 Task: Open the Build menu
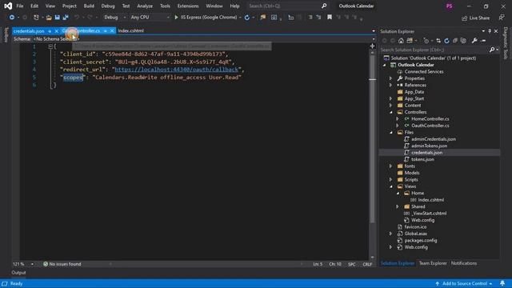pos(89,6)
